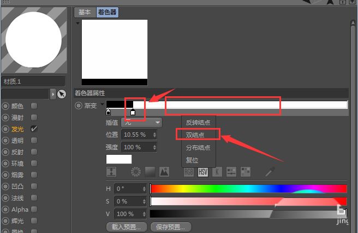Enable the 凹凸 channel checkbox
Image resolution: width=358 pixels, height=233 pixels.
(34, 186)
